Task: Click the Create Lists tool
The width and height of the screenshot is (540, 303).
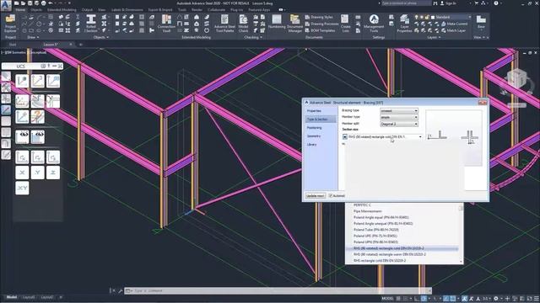Action: pyautogui.click(x=345, y=23)
